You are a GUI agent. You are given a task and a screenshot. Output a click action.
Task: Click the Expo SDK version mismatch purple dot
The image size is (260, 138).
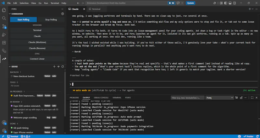12,106
